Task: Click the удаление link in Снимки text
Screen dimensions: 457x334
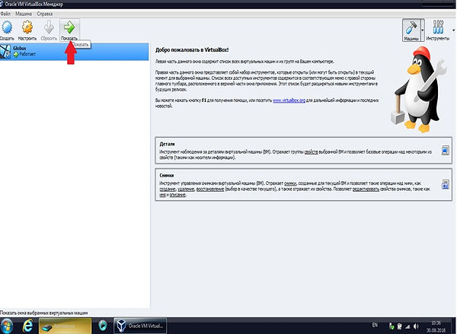Action: 186,189
